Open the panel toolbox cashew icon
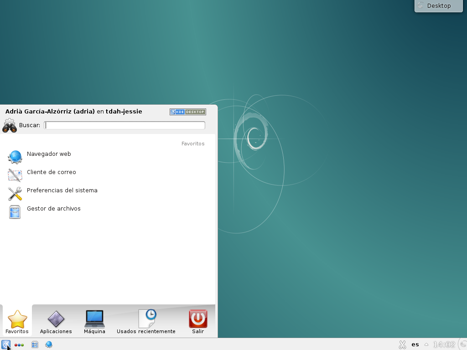Image resolution: width=467 pixels, height=350 pixels. pyautogui.click(x=463, y=345)
